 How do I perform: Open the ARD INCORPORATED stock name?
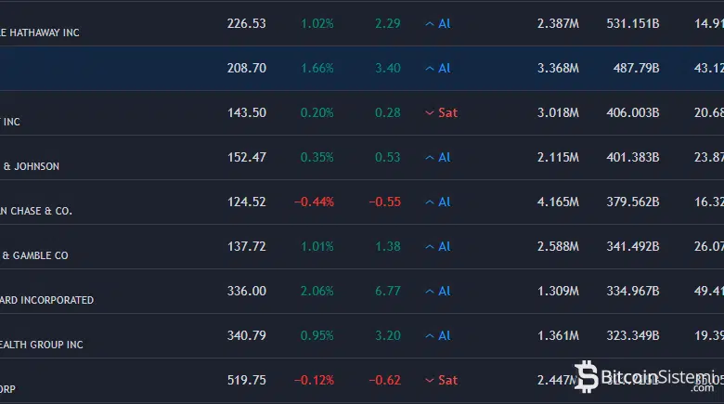click(46, 300)
